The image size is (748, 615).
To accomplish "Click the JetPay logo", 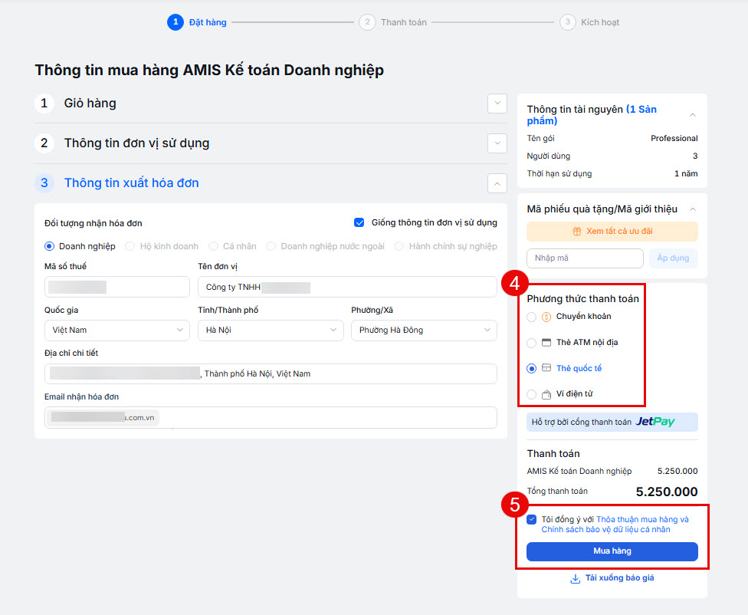I will pyautogui.click(x=655, y=422).
